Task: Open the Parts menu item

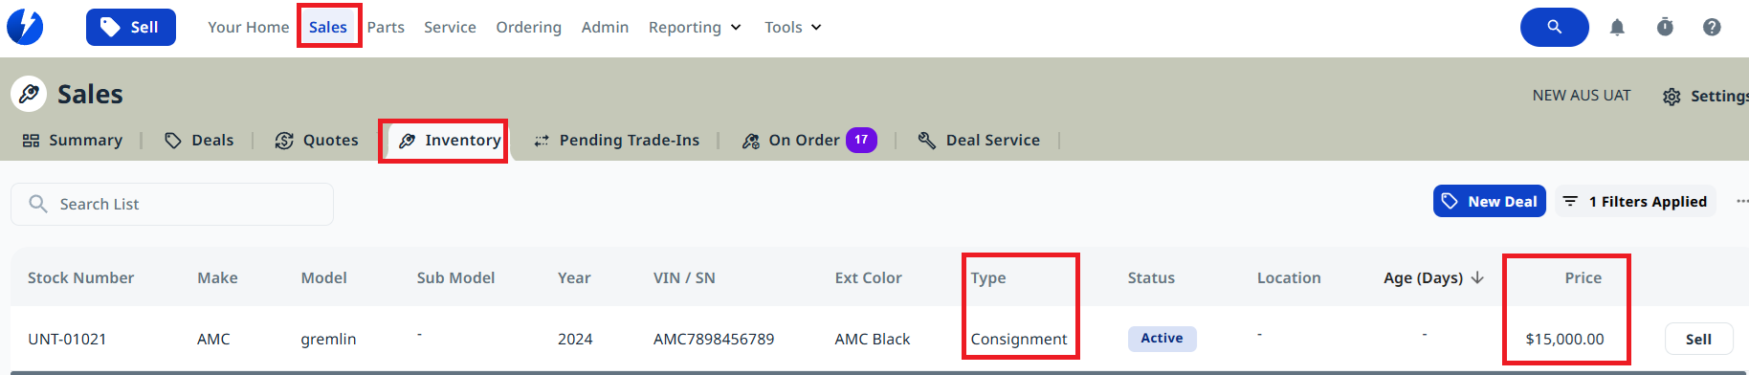Action: pos(386,27)
